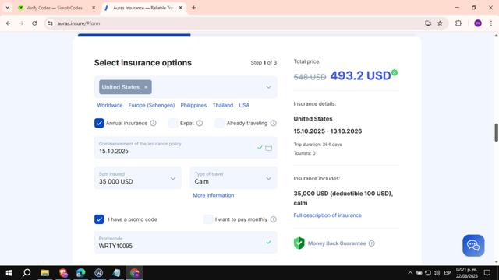Open Full description of insurance link

tap(327, 215)
